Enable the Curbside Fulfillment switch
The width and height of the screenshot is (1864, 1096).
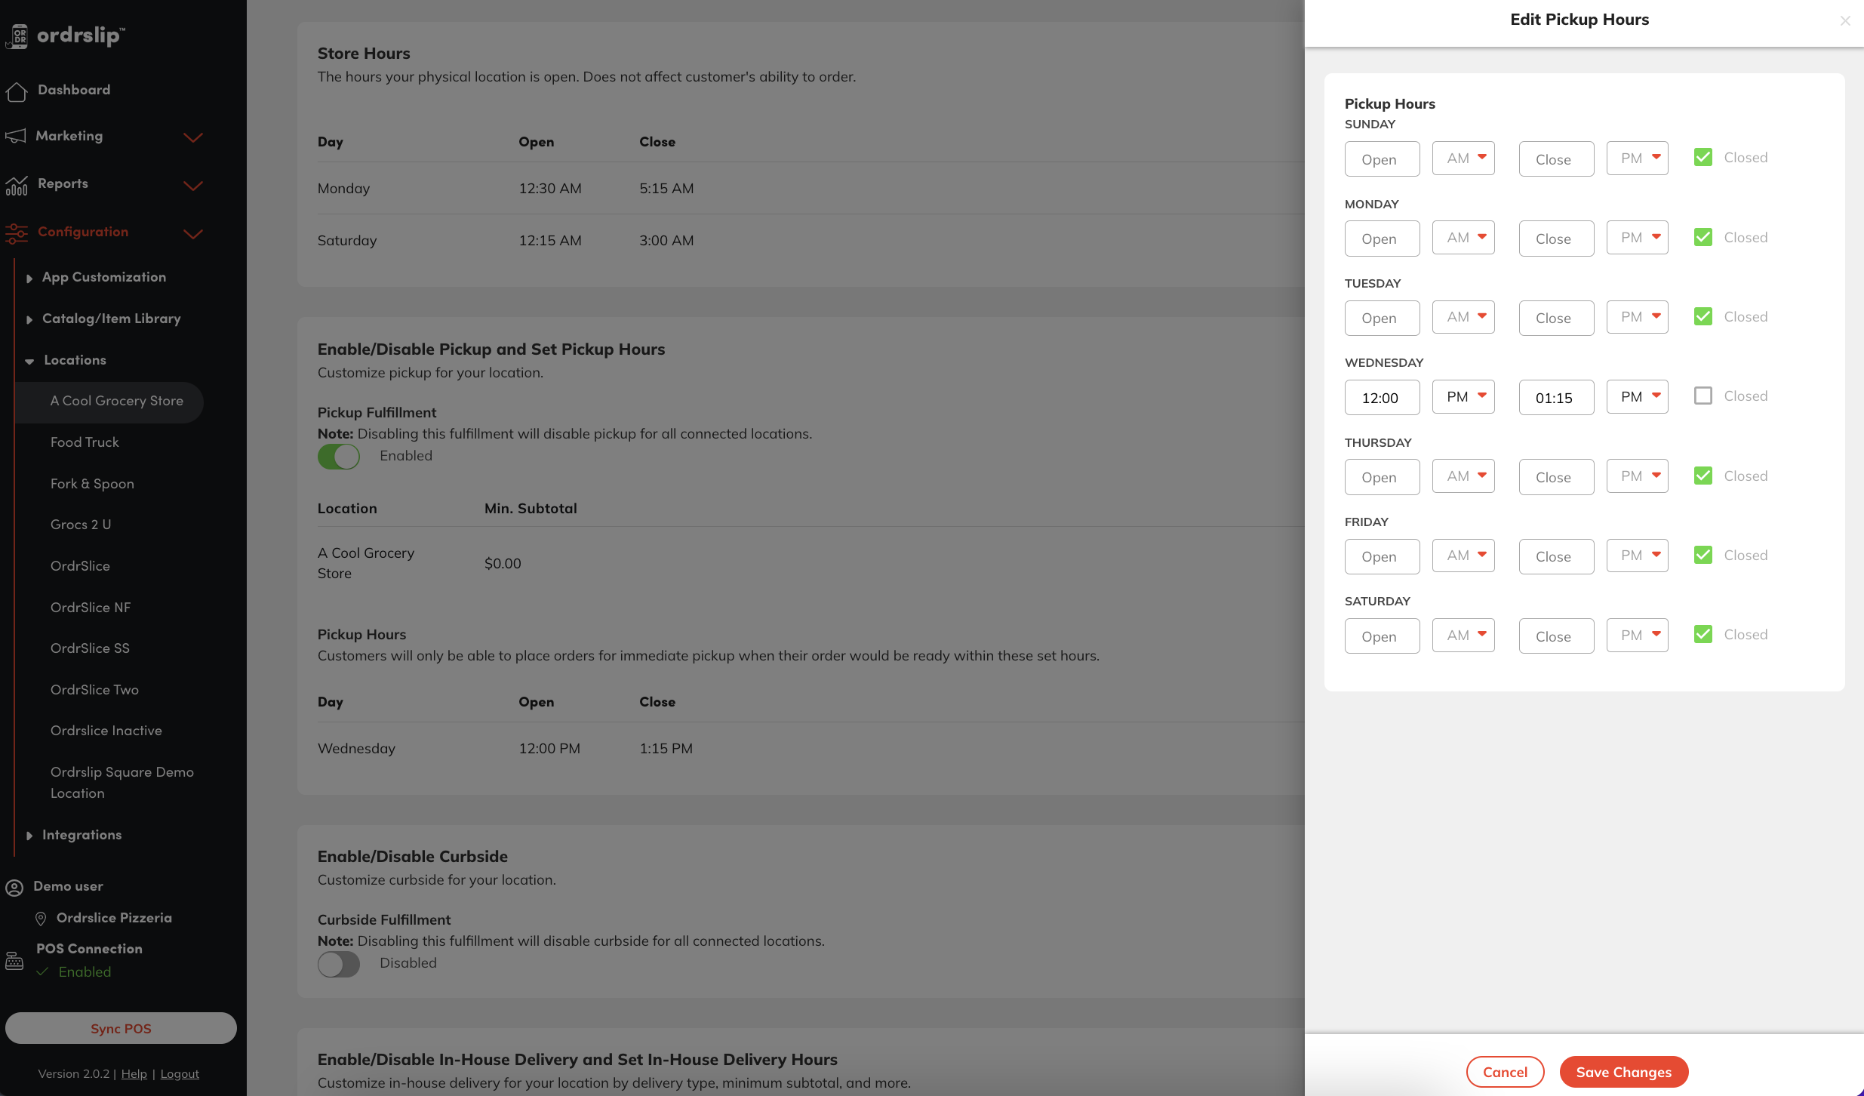[x=338, y=964]
